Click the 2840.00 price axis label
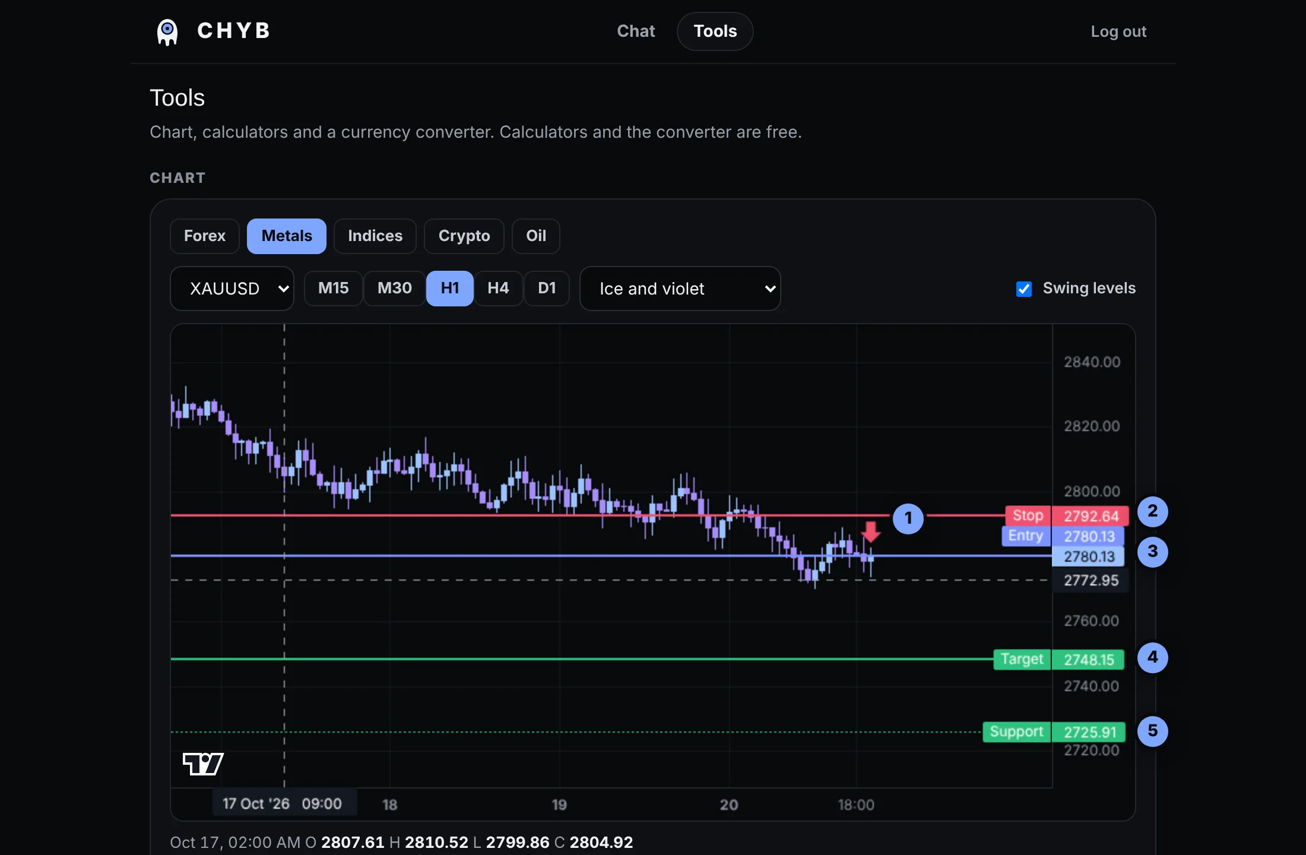The image size is (1306, 855). click(1092, 362)
